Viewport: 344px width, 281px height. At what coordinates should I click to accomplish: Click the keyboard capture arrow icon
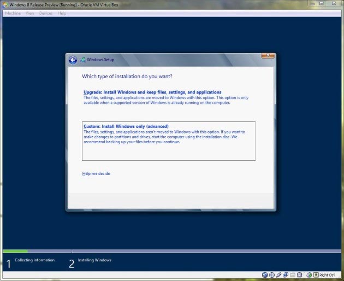click(316, 275)
